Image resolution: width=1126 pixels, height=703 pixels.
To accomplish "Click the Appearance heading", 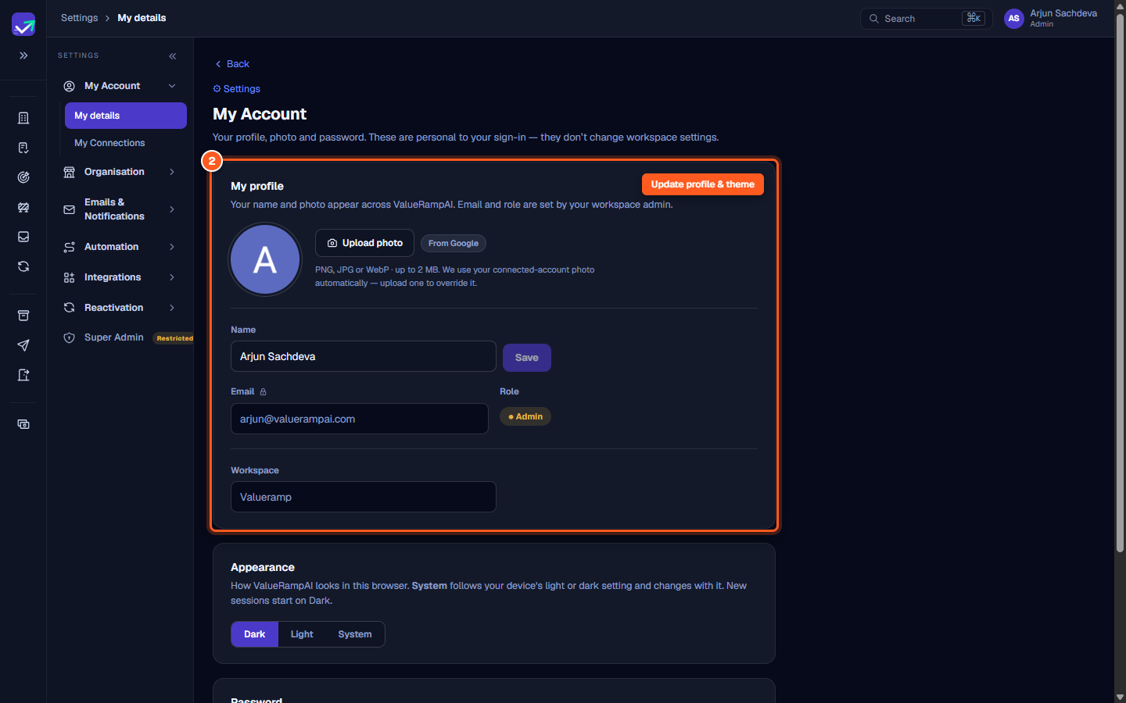I will coord(263,567).
